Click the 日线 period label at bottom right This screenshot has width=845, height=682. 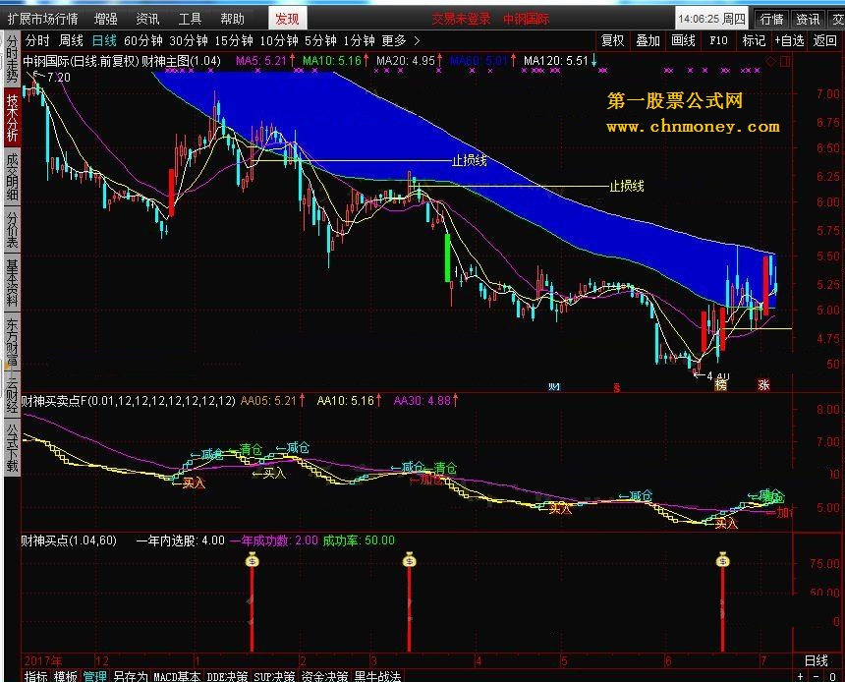[816, 660]
